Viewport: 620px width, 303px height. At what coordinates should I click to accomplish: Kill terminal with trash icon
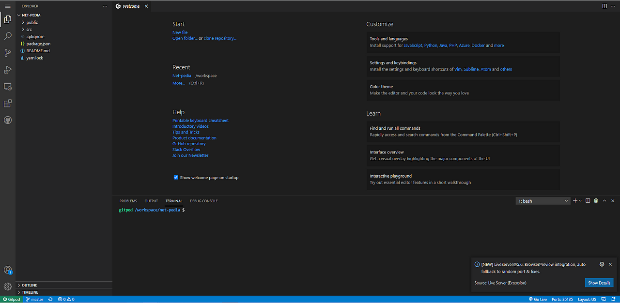596,200
